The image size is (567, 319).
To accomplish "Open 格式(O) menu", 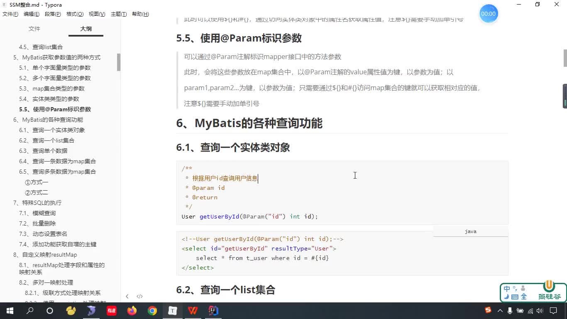I will (75, 14).
